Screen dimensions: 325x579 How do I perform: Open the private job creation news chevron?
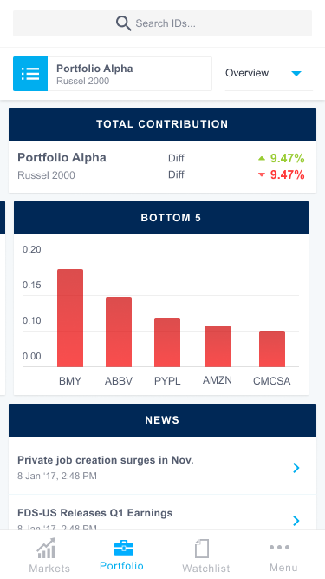(x=296, y=468)
